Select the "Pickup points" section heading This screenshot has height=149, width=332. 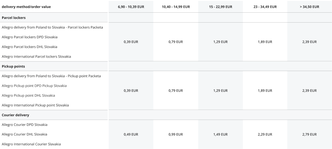pos(13,67)
